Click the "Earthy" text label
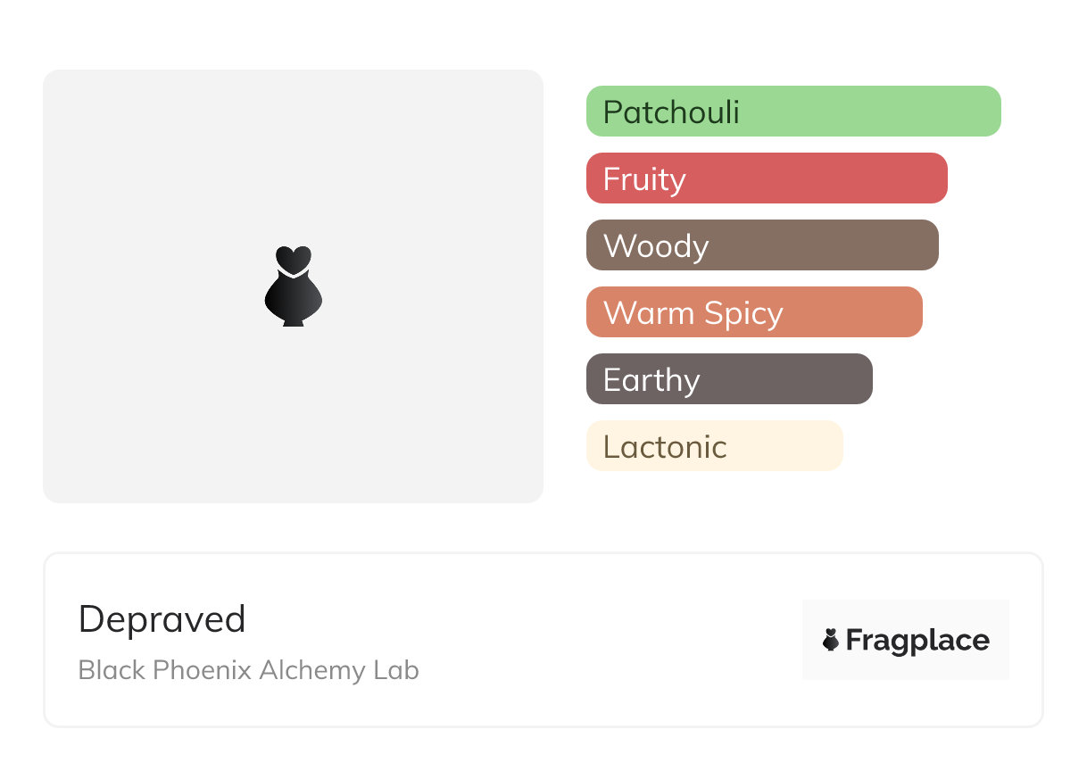1087x771 pixels. pos(651,380)
